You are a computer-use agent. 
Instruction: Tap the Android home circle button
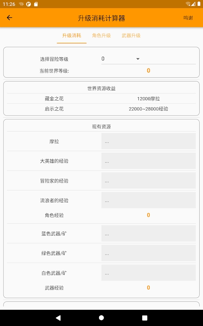point(101,318)
